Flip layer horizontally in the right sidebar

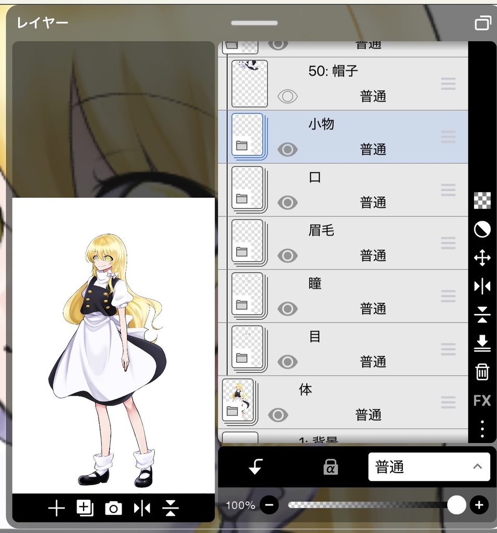point(482,287)
